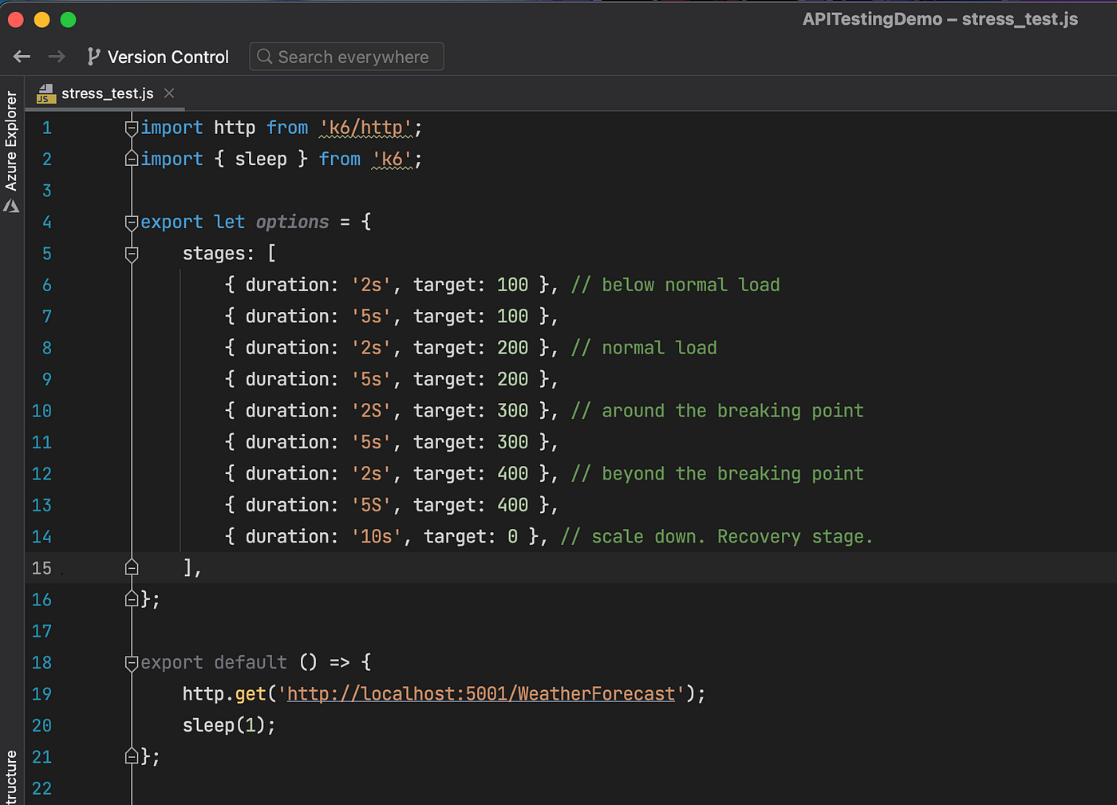Click the get method on line 19
This screenshot has height=805, width=1117.
pos(251,694)
